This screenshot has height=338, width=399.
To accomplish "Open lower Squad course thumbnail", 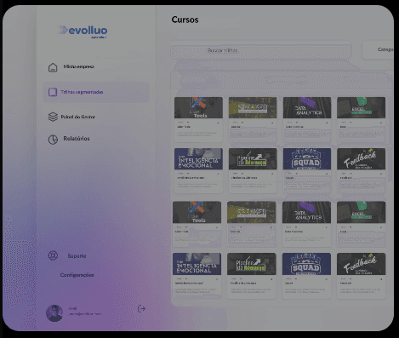I will (306, 264).
